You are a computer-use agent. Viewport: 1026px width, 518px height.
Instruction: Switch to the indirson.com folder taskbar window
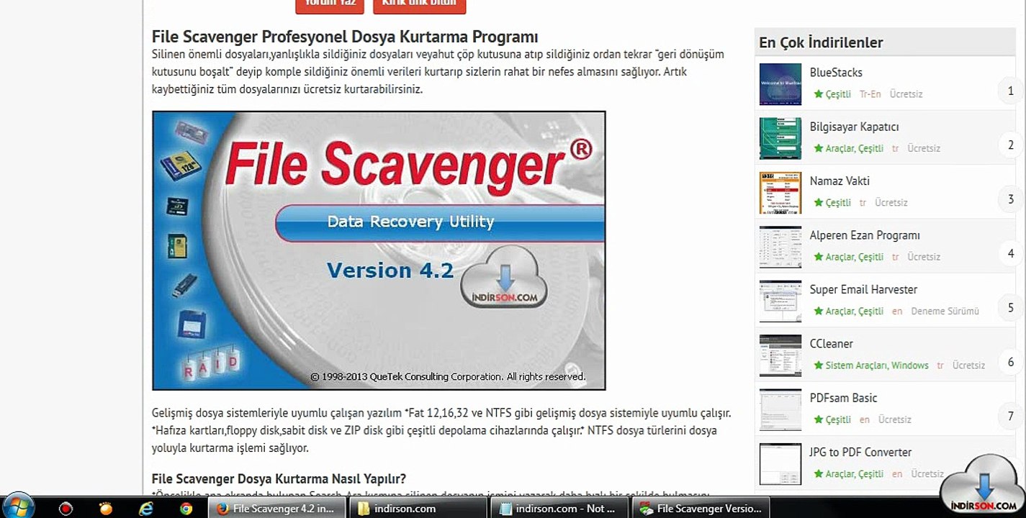click(418, 509)
